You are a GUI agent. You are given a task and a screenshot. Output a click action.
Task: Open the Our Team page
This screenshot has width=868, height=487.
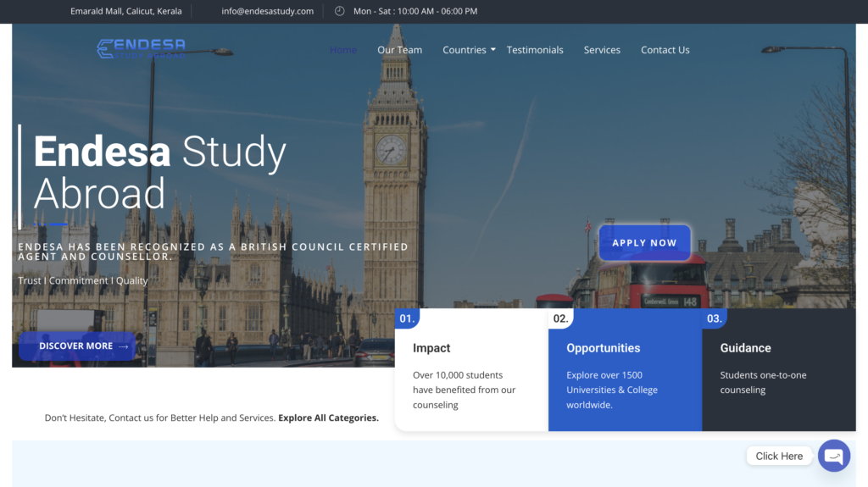coord(399,50)
